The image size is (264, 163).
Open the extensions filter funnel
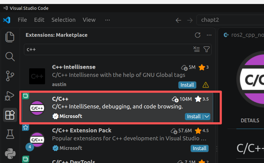click(x=206, y=49)
